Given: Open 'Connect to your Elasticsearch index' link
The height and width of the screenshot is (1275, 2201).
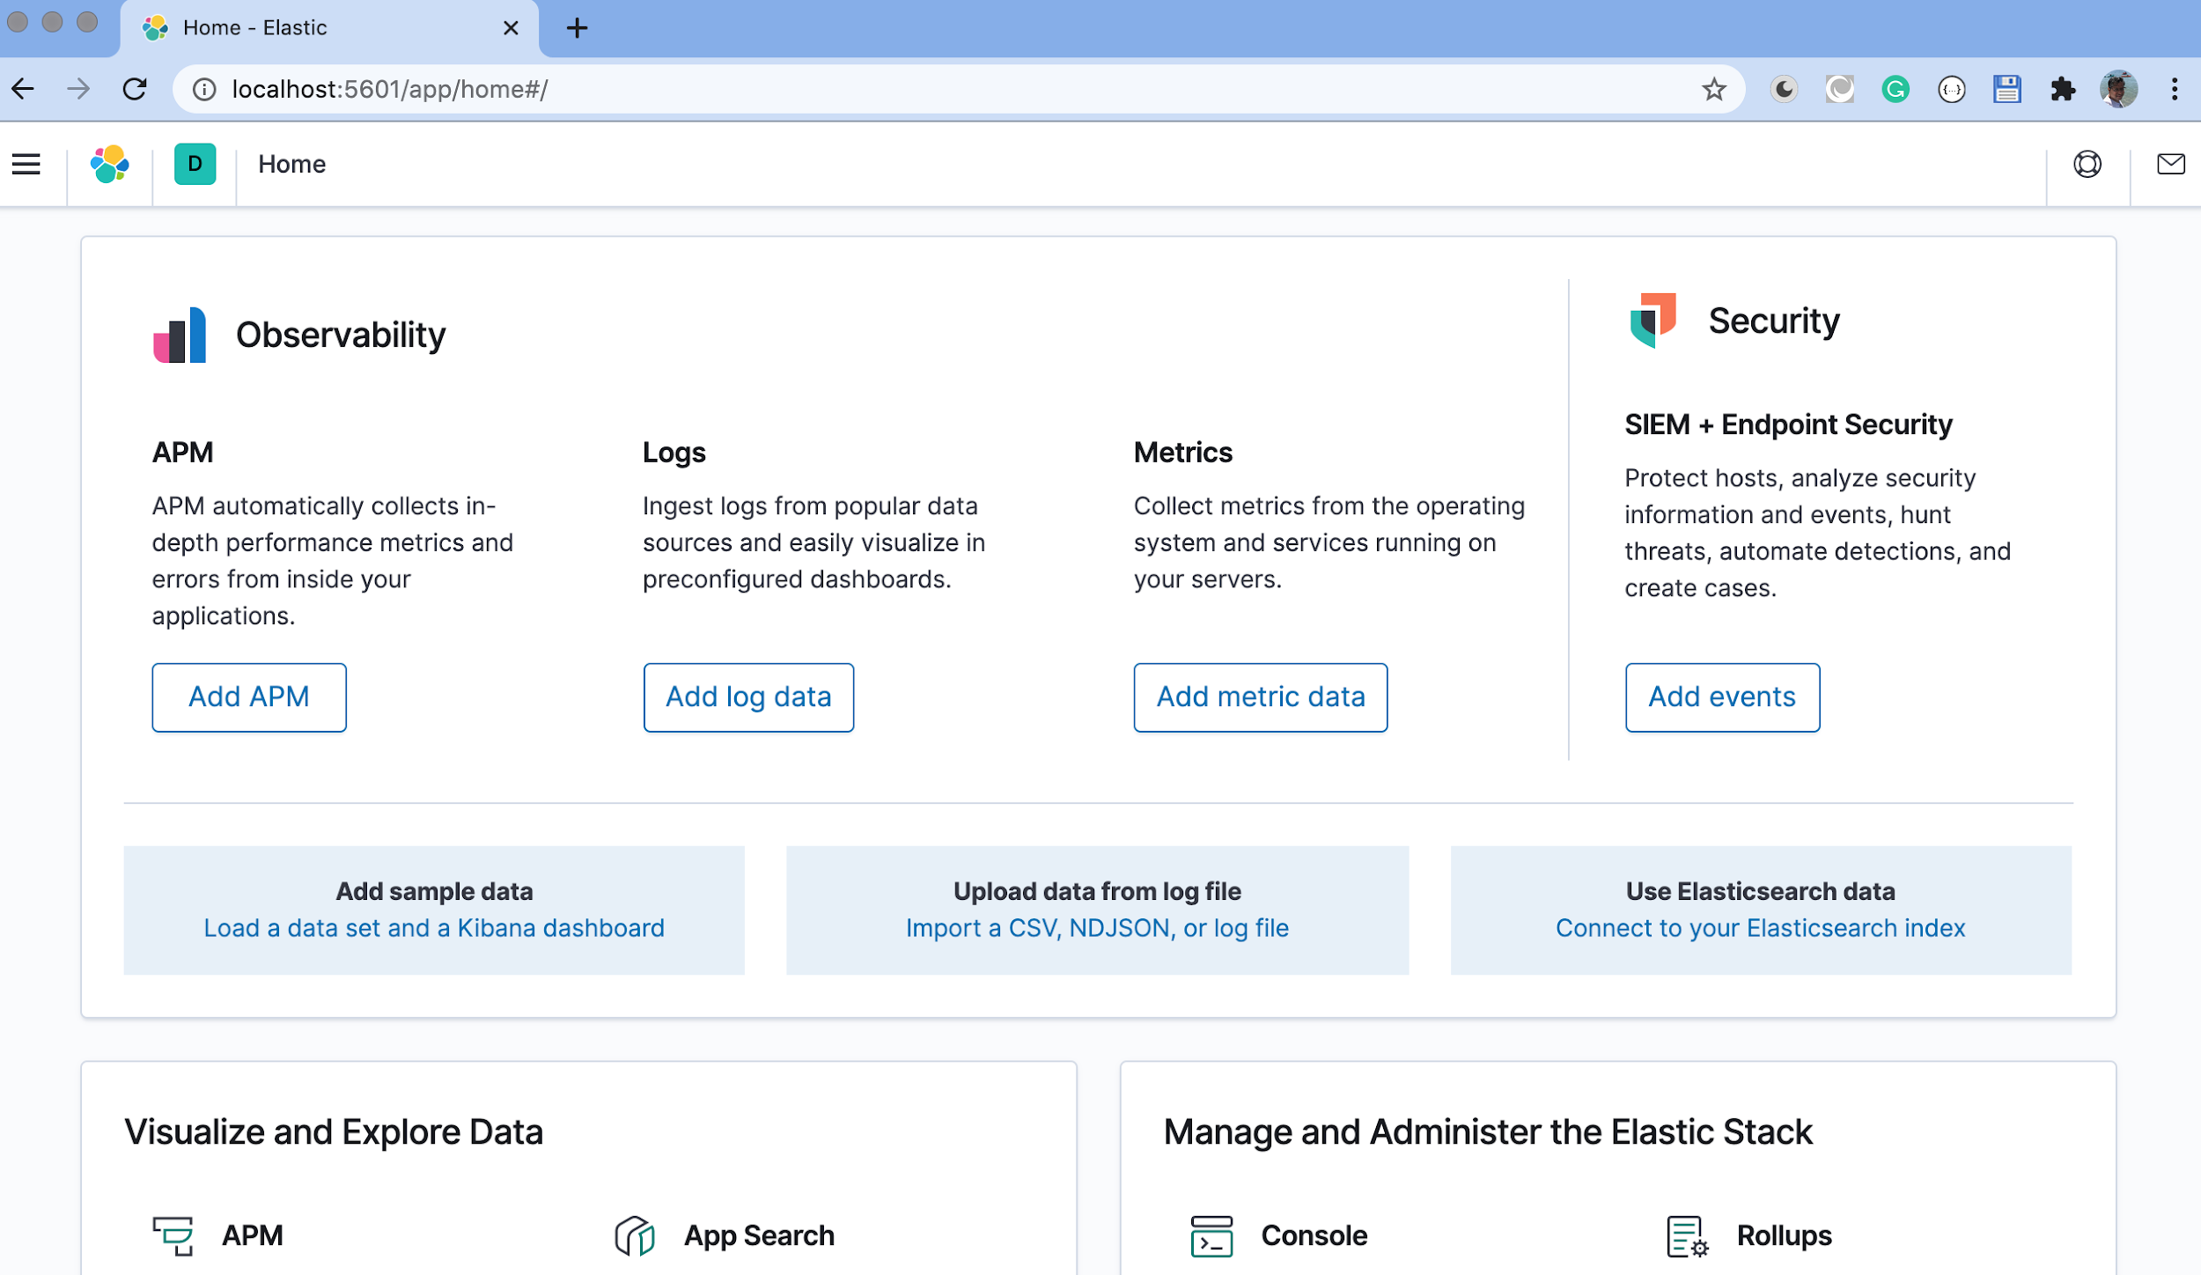Looking at the screenshot, I should coord(1761,928).
